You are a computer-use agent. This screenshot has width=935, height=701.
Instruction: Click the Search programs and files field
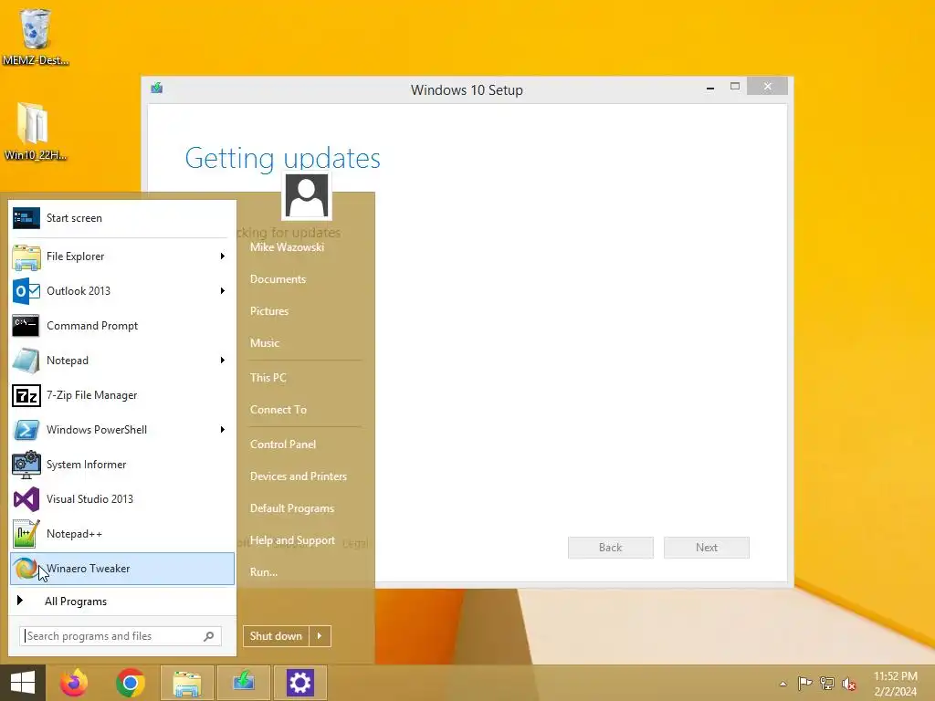121,636
